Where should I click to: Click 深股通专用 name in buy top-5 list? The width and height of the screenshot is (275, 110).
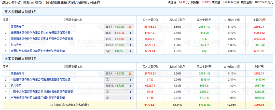click(17, 27)
